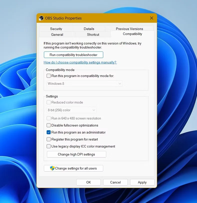The image size is (197, 203).
Task: Toggle Disable fullscreen optimizations
Action: tap(49, 125)
